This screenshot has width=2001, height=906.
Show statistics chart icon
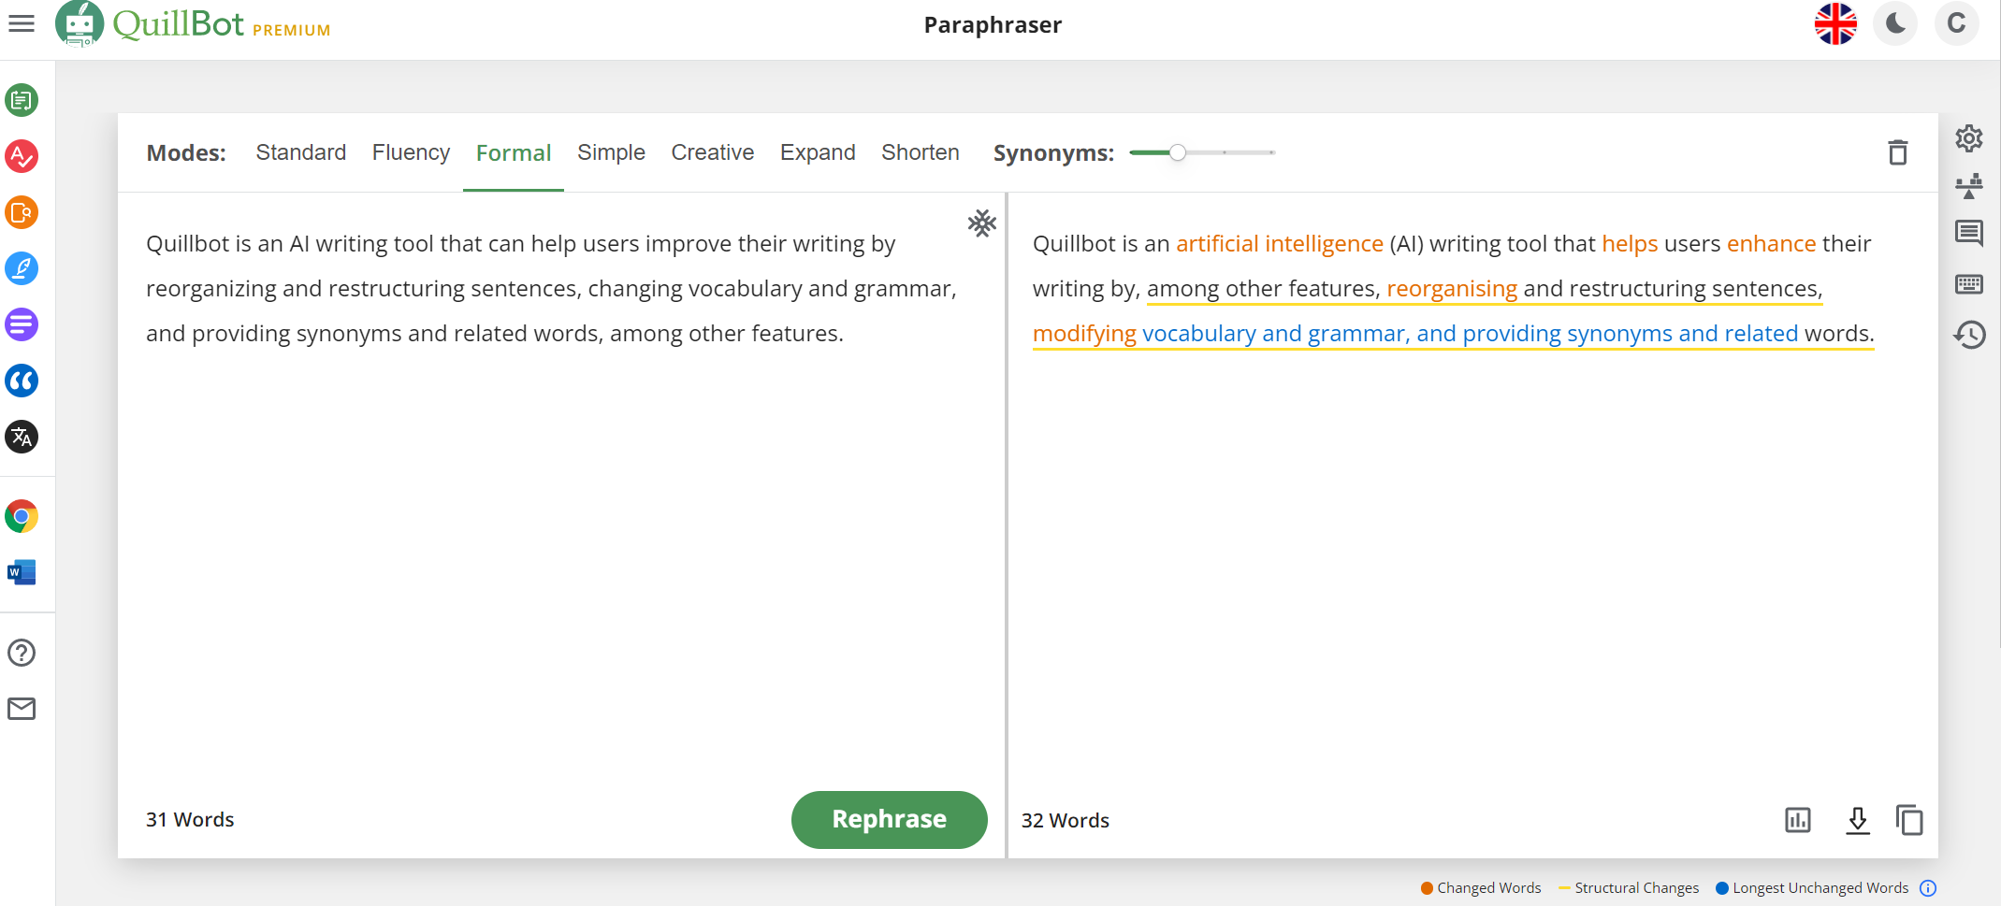pyautogui.click(x=1798, y=820)
